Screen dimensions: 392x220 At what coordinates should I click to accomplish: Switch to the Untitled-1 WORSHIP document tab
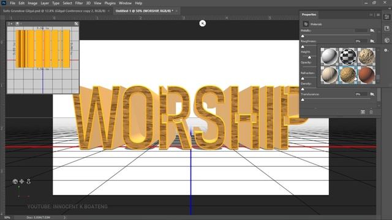pos(145,11)
